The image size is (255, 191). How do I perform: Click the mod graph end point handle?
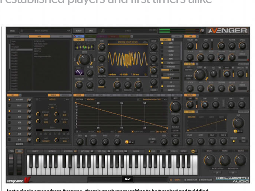tap(167, 128)
